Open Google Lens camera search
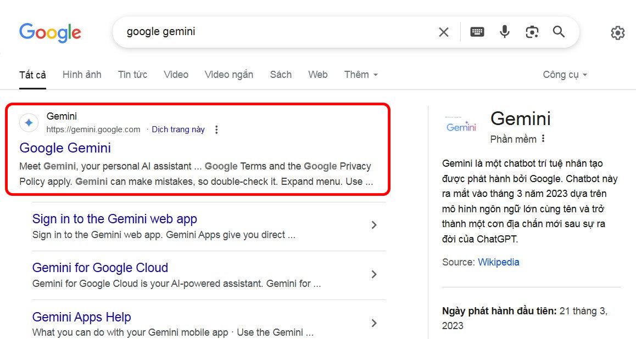Screen dimensions: 636x339 [531, 32]
